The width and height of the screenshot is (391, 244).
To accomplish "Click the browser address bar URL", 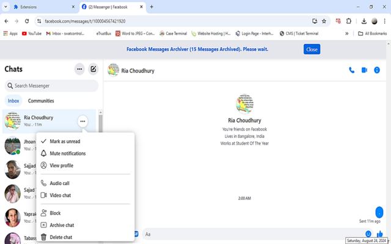I will [x=85, y=21].
